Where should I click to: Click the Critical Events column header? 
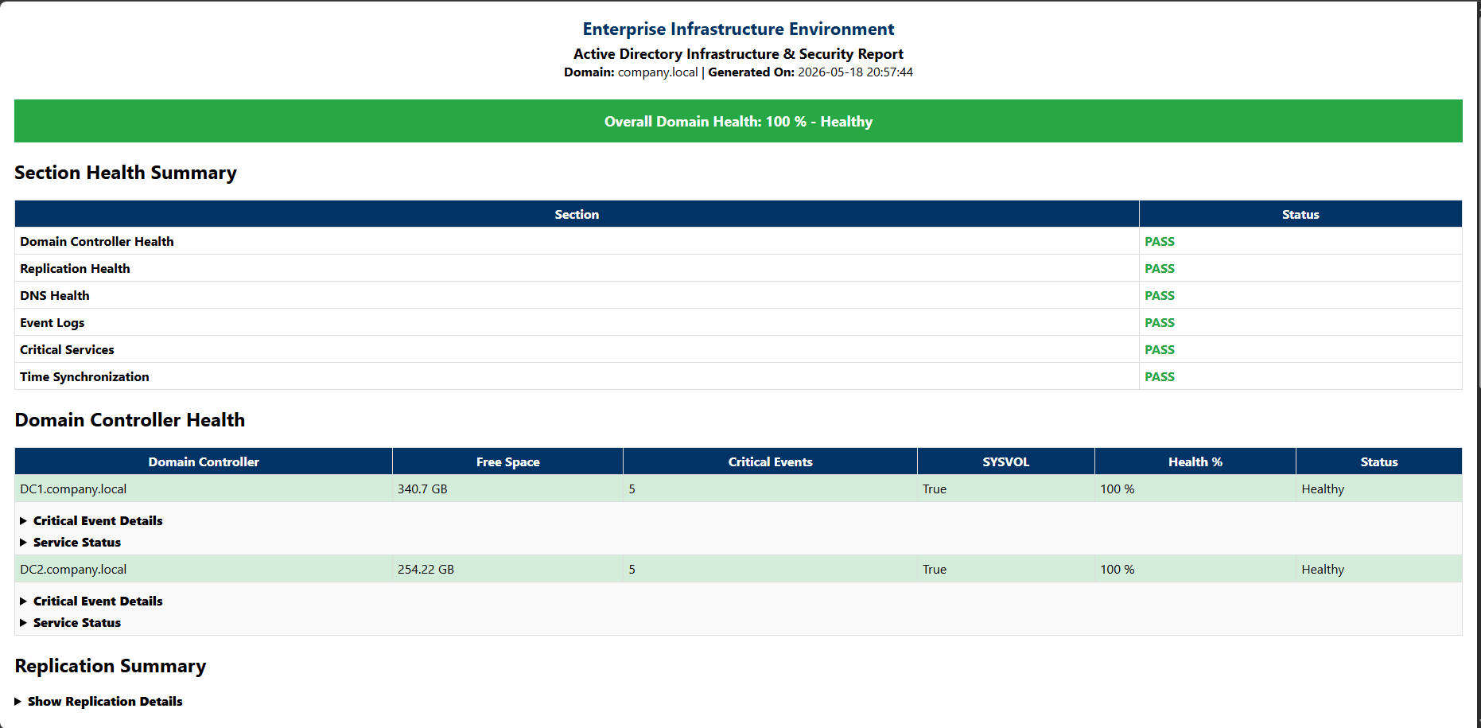coord(770,461)
